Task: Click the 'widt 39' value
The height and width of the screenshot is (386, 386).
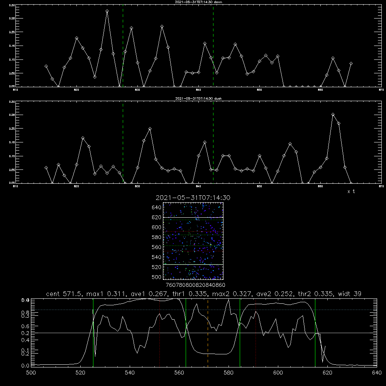Action: click(x=350, y=294)
